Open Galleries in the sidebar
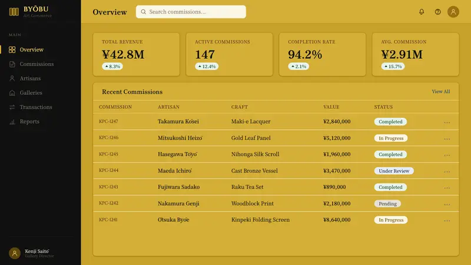Image resolution: width=471 pixels, height=265 pixels. [40, 93]
